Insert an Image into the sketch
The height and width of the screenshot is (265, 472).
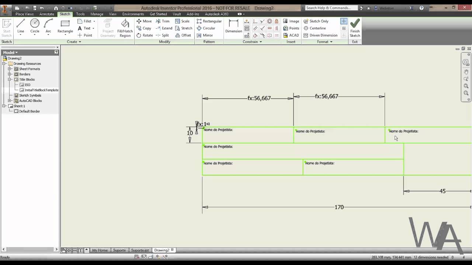point(291,21)
